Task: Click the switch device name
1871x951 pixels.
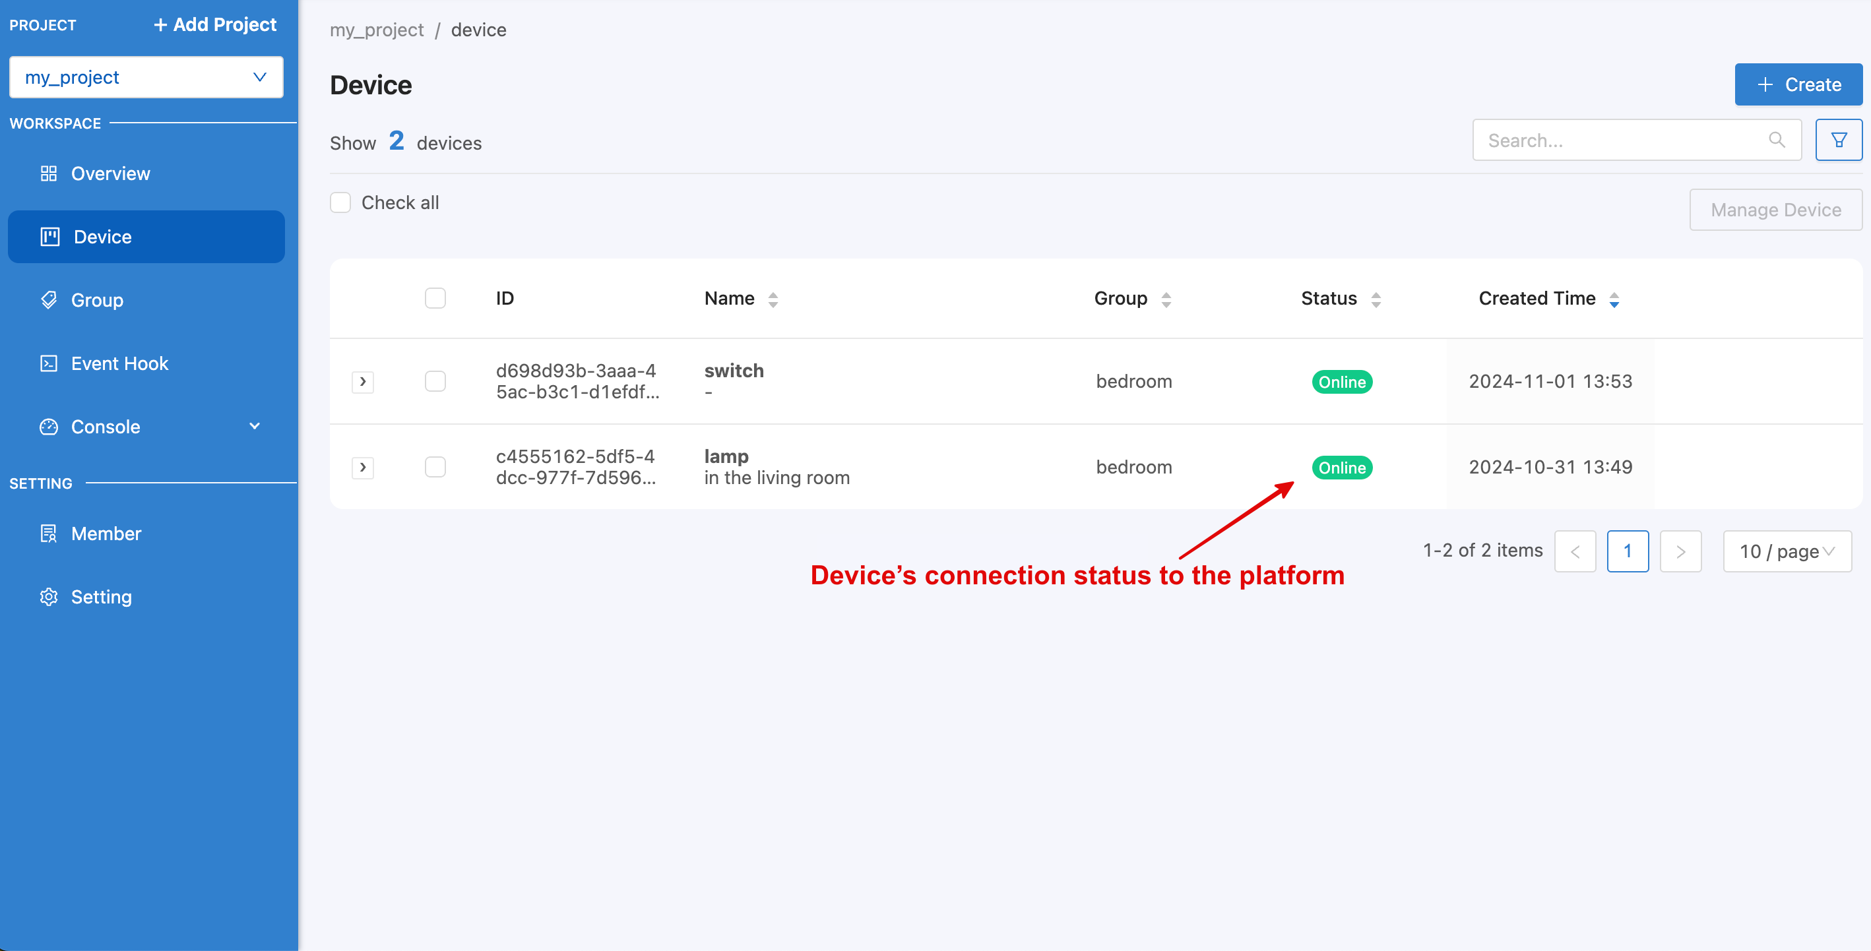Action: pos(734,370)
